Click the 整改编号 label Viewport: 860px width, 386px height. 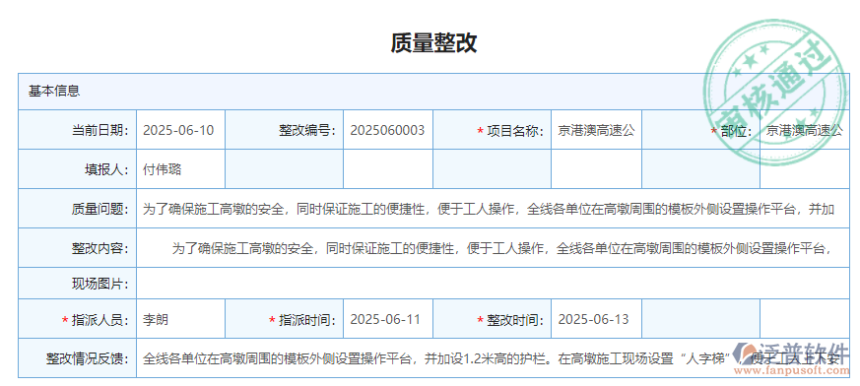coord(307,131)
